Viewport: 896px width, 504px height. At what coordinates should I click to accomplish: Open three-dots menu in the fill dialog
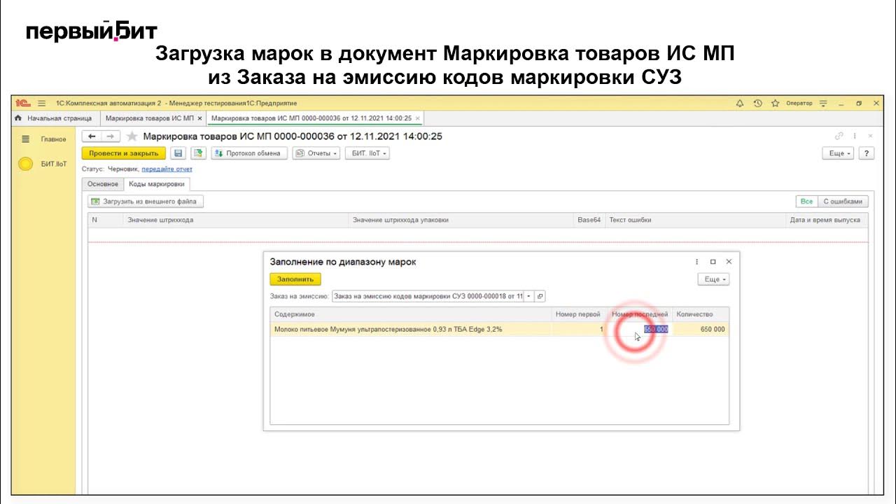[697, 262]
